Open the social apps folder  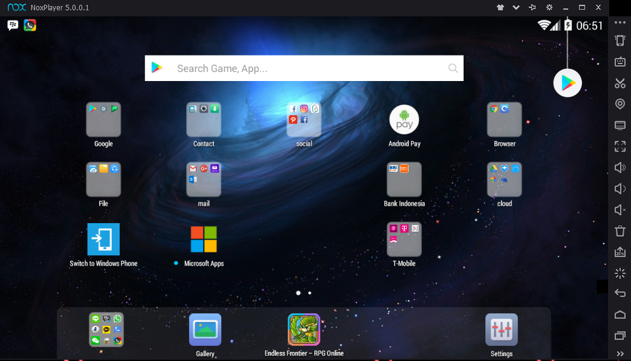[x=304, y=120]
